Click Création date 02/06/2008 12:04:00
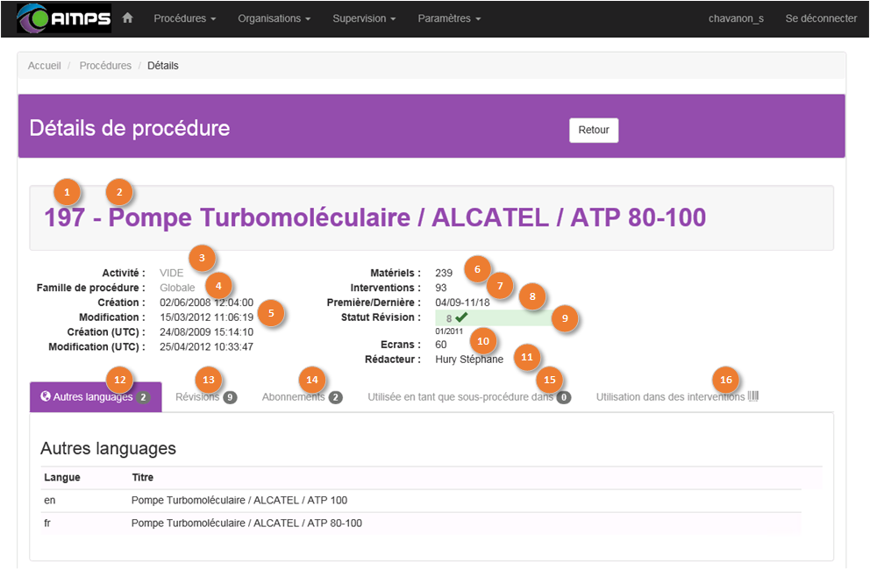Screen dimensions: 870x570 [206, 303]
